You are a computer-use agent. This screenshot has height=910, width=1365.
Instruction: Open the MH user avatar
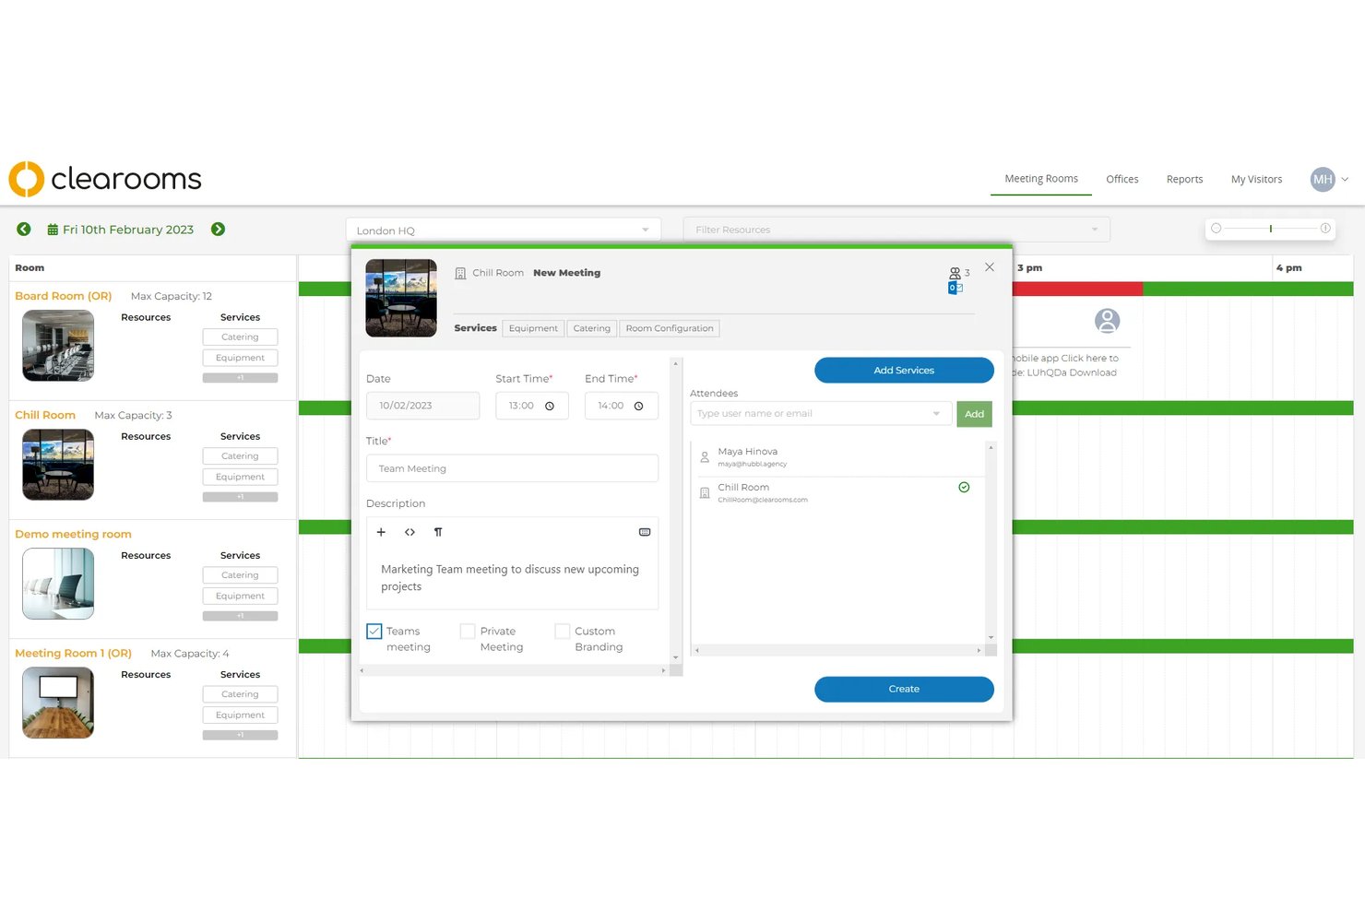[x=1323, y=180]
